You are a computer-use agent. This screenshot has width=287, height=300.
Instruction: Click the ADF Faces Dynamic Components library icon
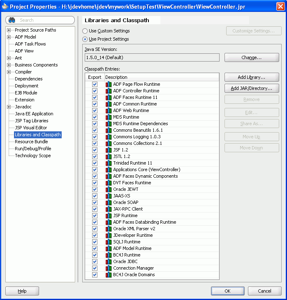click(109, 176)
